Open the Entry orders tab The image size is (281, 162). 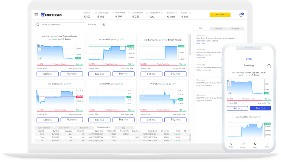[x=64, y=128]
